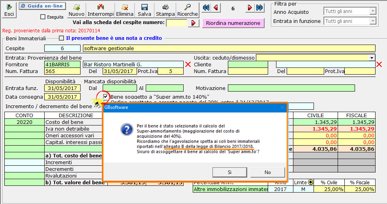387x204 pixels.
Task: Check 'Il presente bene è una nota a credito'
Action: coord(62,38)
